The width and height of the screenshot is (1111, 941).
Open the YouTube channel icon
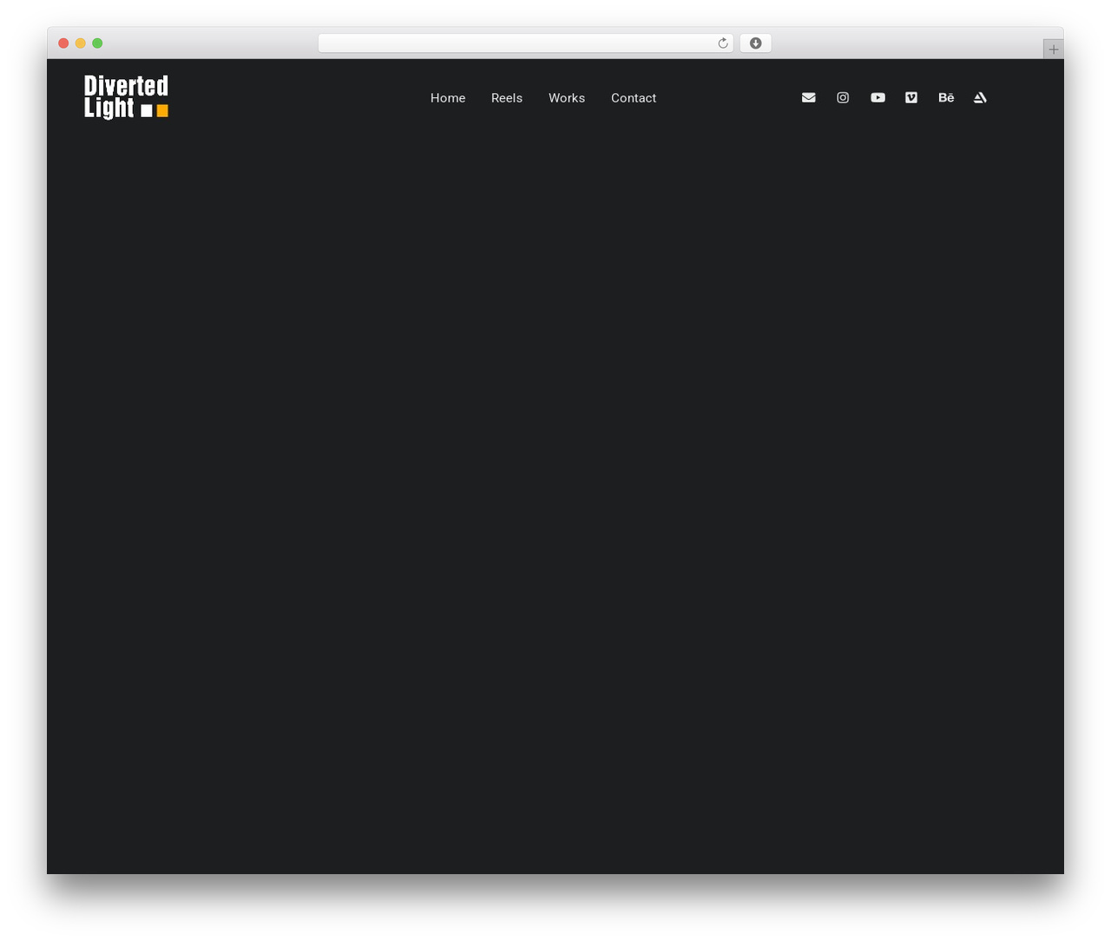tap(878, 97)
